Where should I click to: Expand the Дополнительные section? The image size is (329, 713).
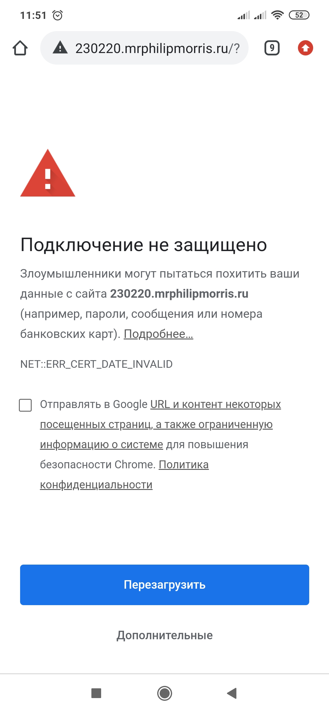(164, 635)
